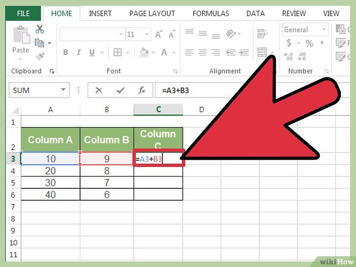Click the Orientation text-angle icon
The height and width of the screenshot is (267, 356).
231,34
